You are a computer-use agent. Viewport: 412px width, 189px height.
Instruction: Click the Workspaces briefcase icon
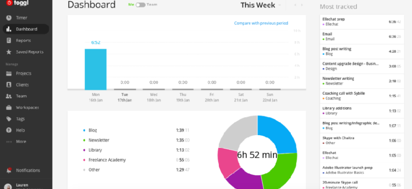[9, 107]
